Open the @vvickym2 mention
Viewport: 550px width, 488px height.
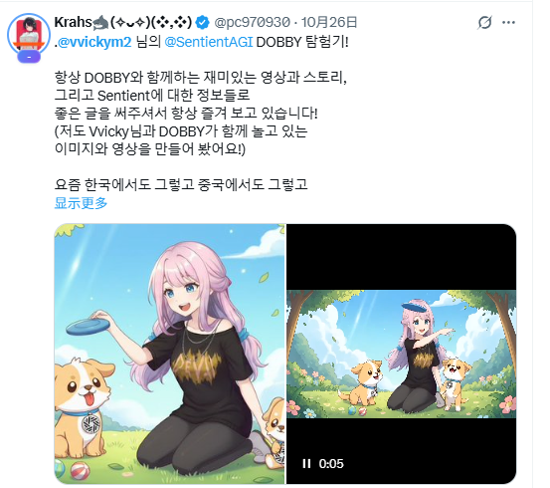94,42
